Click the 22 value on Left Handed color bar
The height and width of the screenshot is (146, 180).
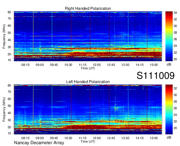click(175, 121)
